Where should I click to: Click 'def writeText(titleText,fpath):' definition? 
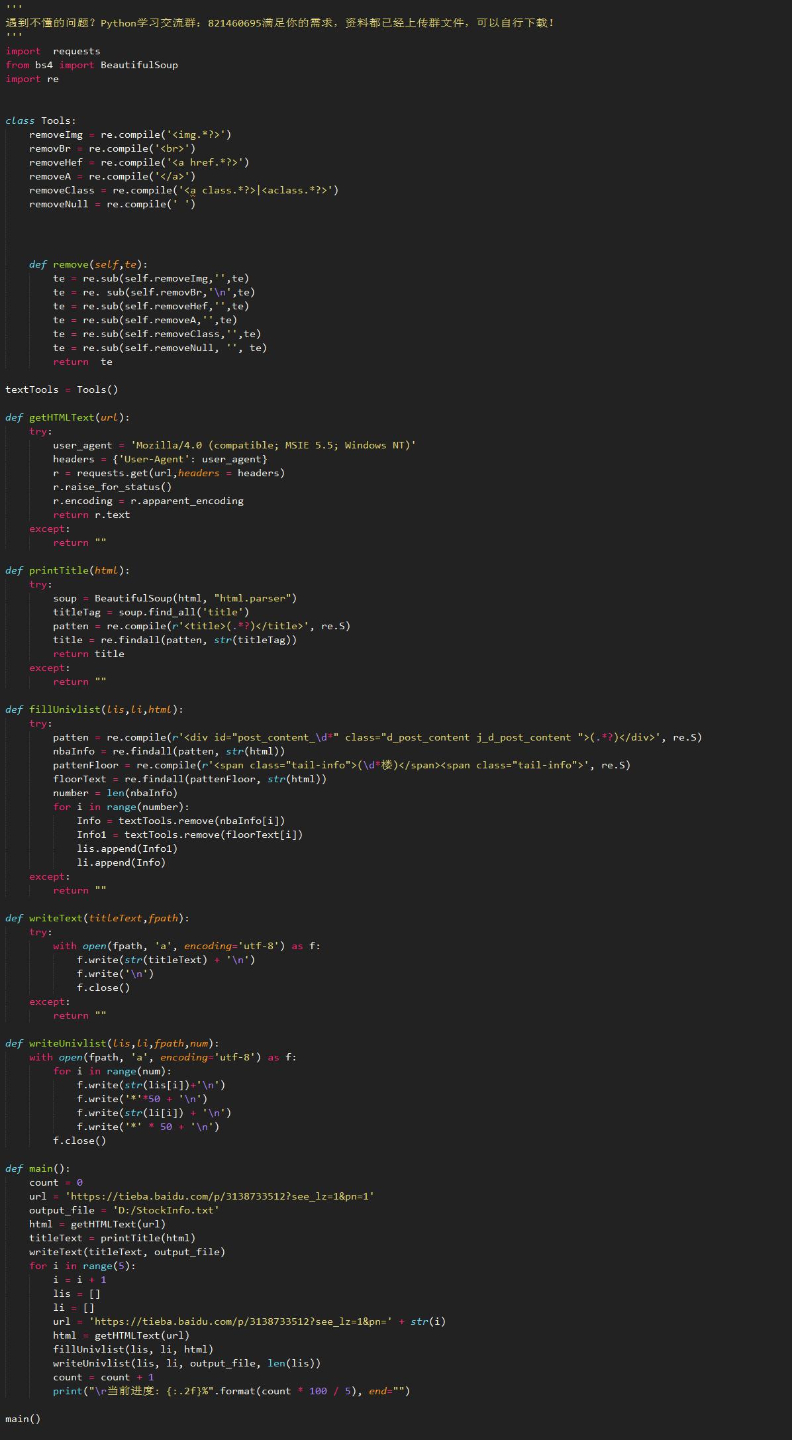click(97, 918)
